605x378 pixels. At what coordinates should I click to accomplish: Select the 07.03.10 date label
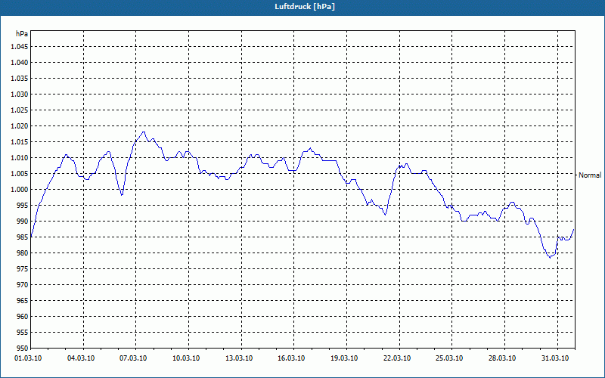[133, 358]
